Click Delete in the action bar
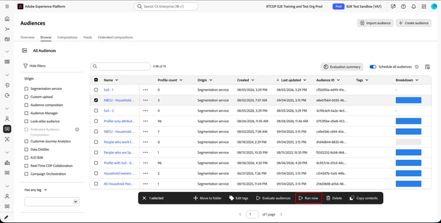This screenshot has height=223, width=441. point(334,198)
